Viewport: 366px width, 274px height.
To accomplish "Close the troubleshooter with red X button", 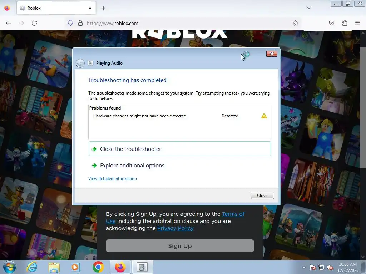I will pyautogui.click(x=272, y=54).
